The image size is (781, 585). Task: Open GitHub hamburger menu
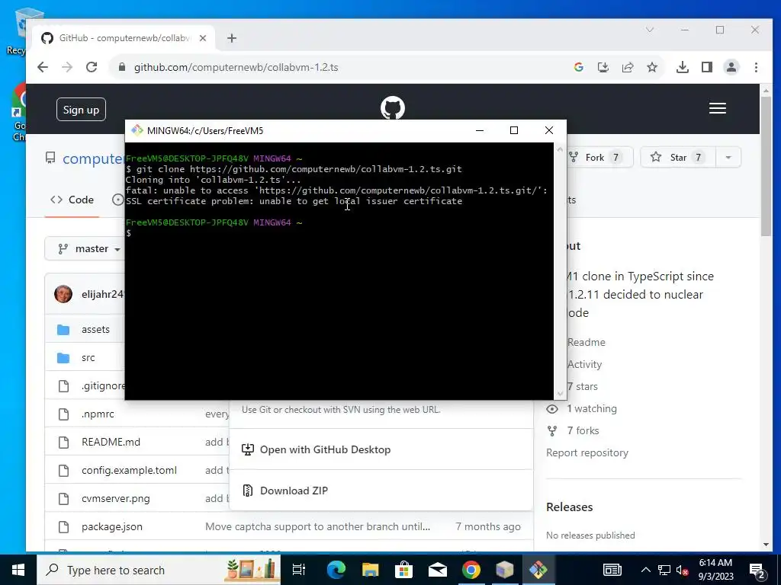[x=717, y=108]
